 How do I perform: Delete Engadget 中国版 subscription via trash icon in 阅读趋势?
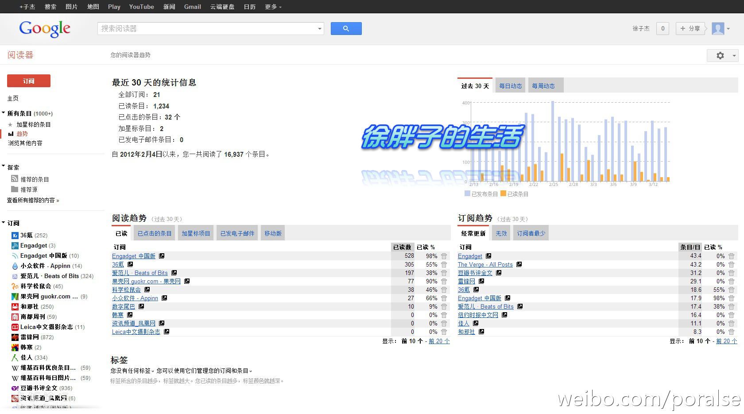(x=444, y=256)
